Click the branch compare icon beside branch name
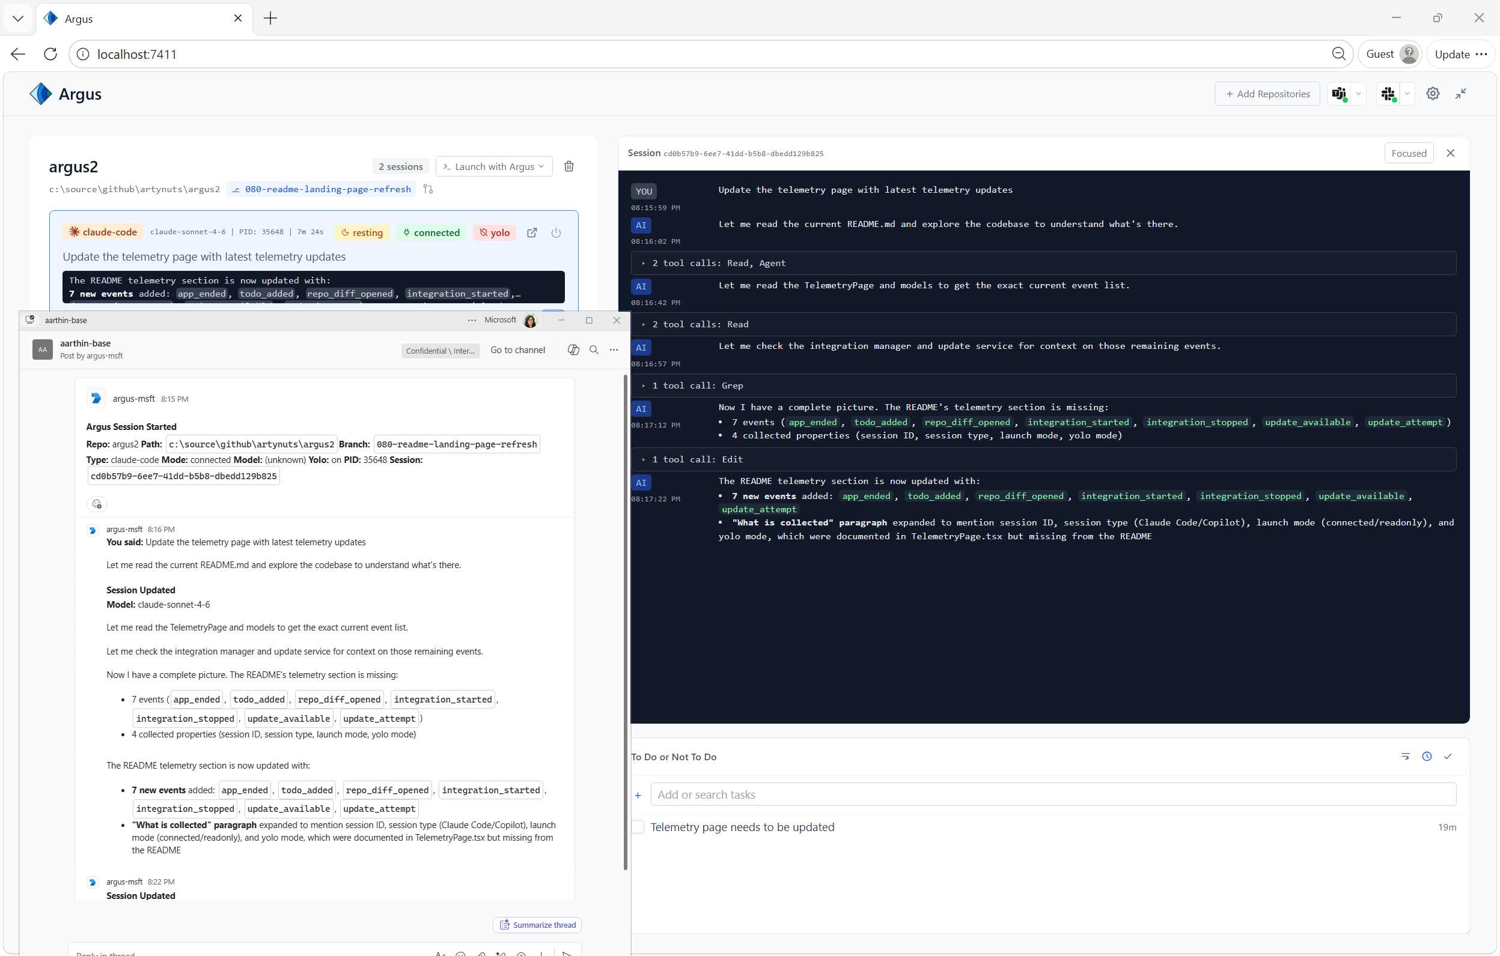1500x956 pixels. tap(428, 189)
